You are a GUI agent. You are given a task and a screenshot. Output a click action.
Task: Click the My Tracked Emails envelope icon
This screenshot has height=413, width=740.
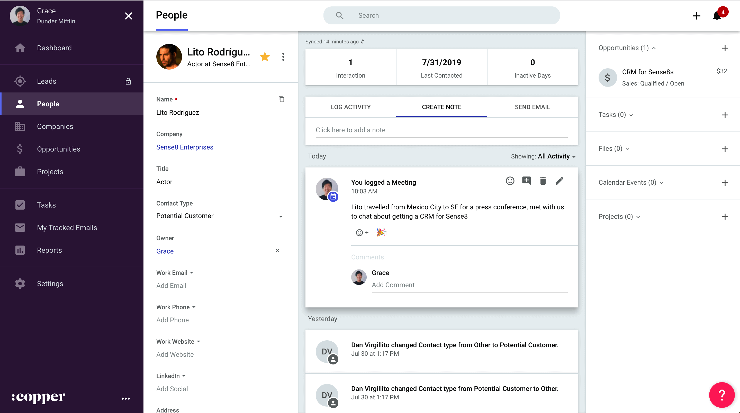(x=20, y=227)
